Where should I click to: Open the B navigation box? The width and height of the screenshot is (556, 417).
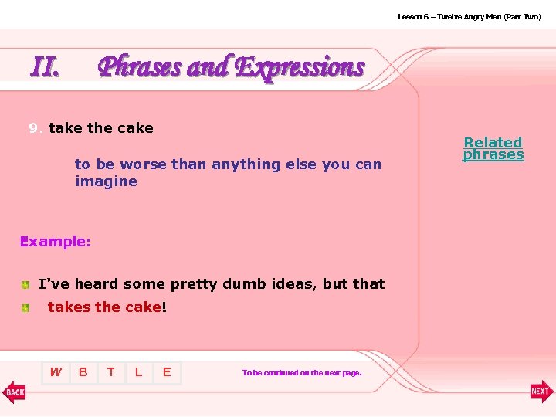point(83,372)
